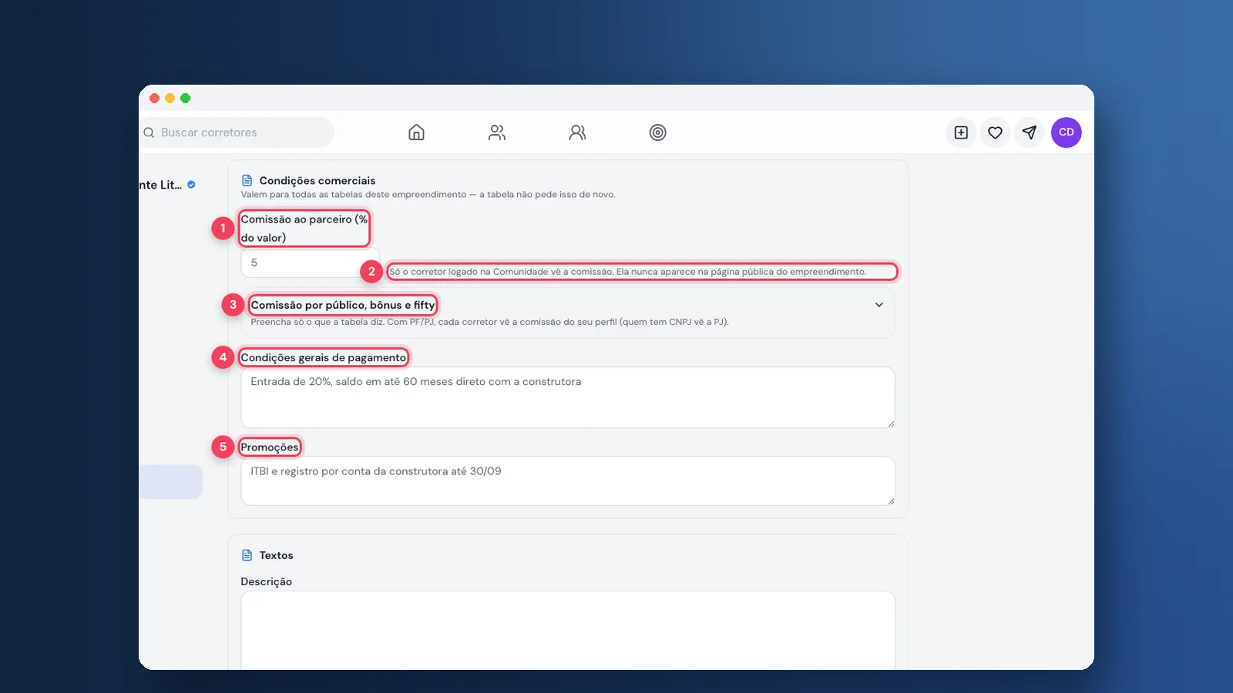The image size is (1233, 693).
Task: Click the Descrição text area
Action: (x=568, y=630)
